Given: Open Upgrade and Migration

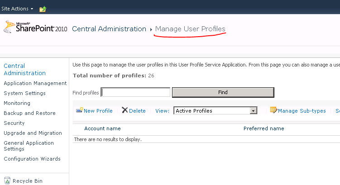Looking at the screenshot, I should [33, 133].
